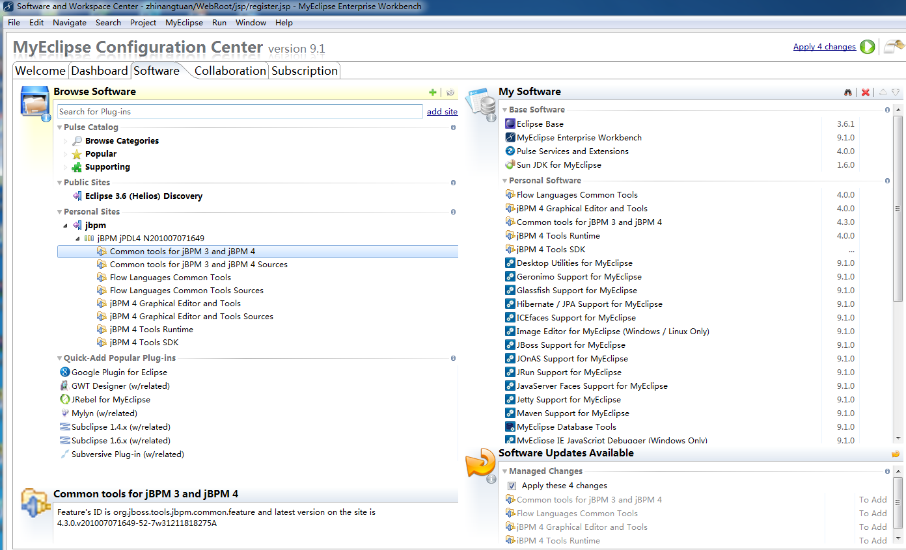Click the 'Apply 4 changes' link
Viewport: 906px width, 550px height.
tap(824, 47)
